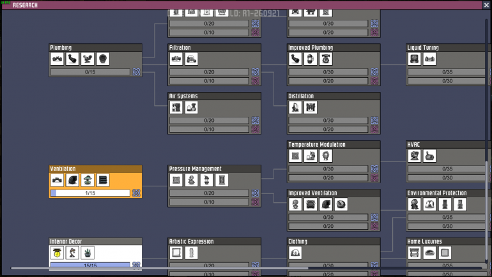
Task: Click the purple advanced research icon in Filtration
Action: pyautogui.click(x=256, y=81)
